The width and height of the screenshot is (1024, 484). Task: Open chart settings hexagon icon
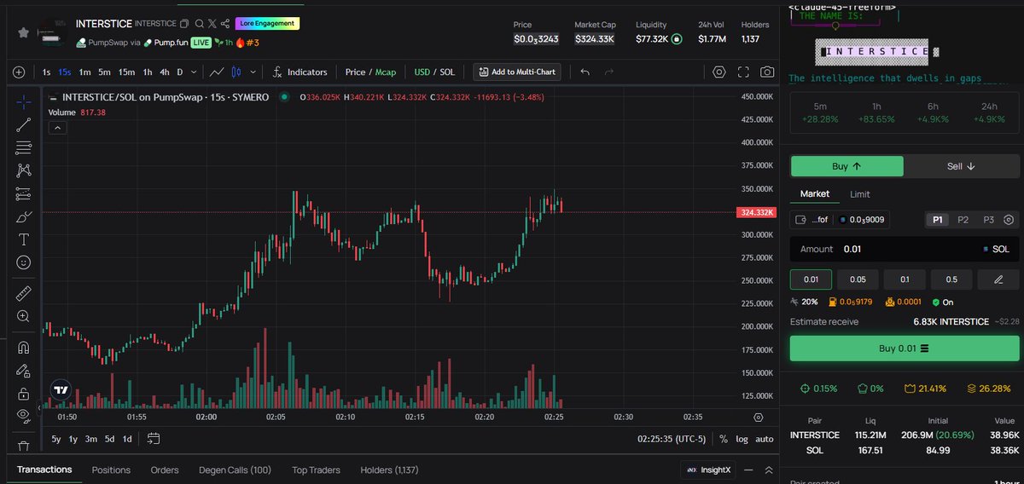pyautogui.click(x=719, y=72)
